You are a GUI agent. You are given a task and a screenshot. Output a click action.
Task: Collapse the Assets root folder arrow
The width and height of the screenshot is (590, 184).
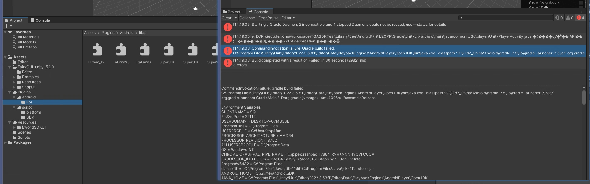click(x=5, y=57)
